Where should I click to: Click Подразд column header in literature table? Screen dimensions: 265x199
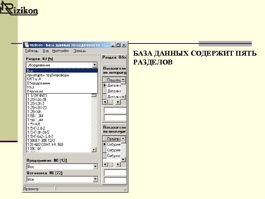point(114,79)
